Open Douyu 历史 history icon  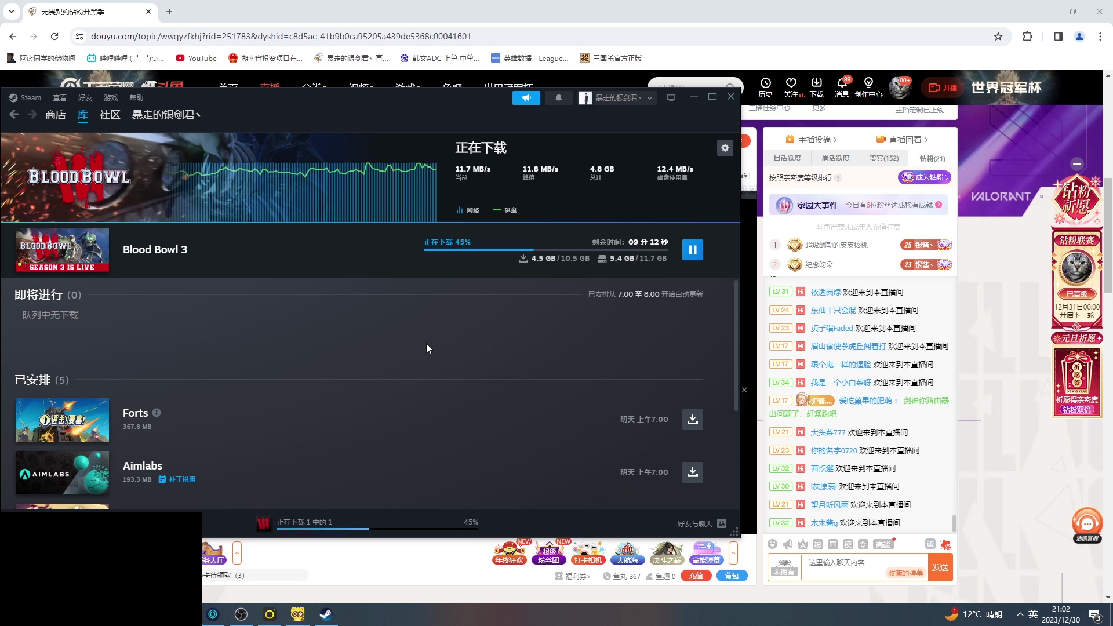pos(766,87)
